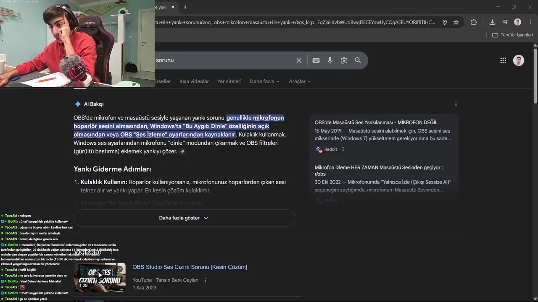Switch to the Kısa videolar tab
The image size is (538, 302).
[x=194, y=81]
